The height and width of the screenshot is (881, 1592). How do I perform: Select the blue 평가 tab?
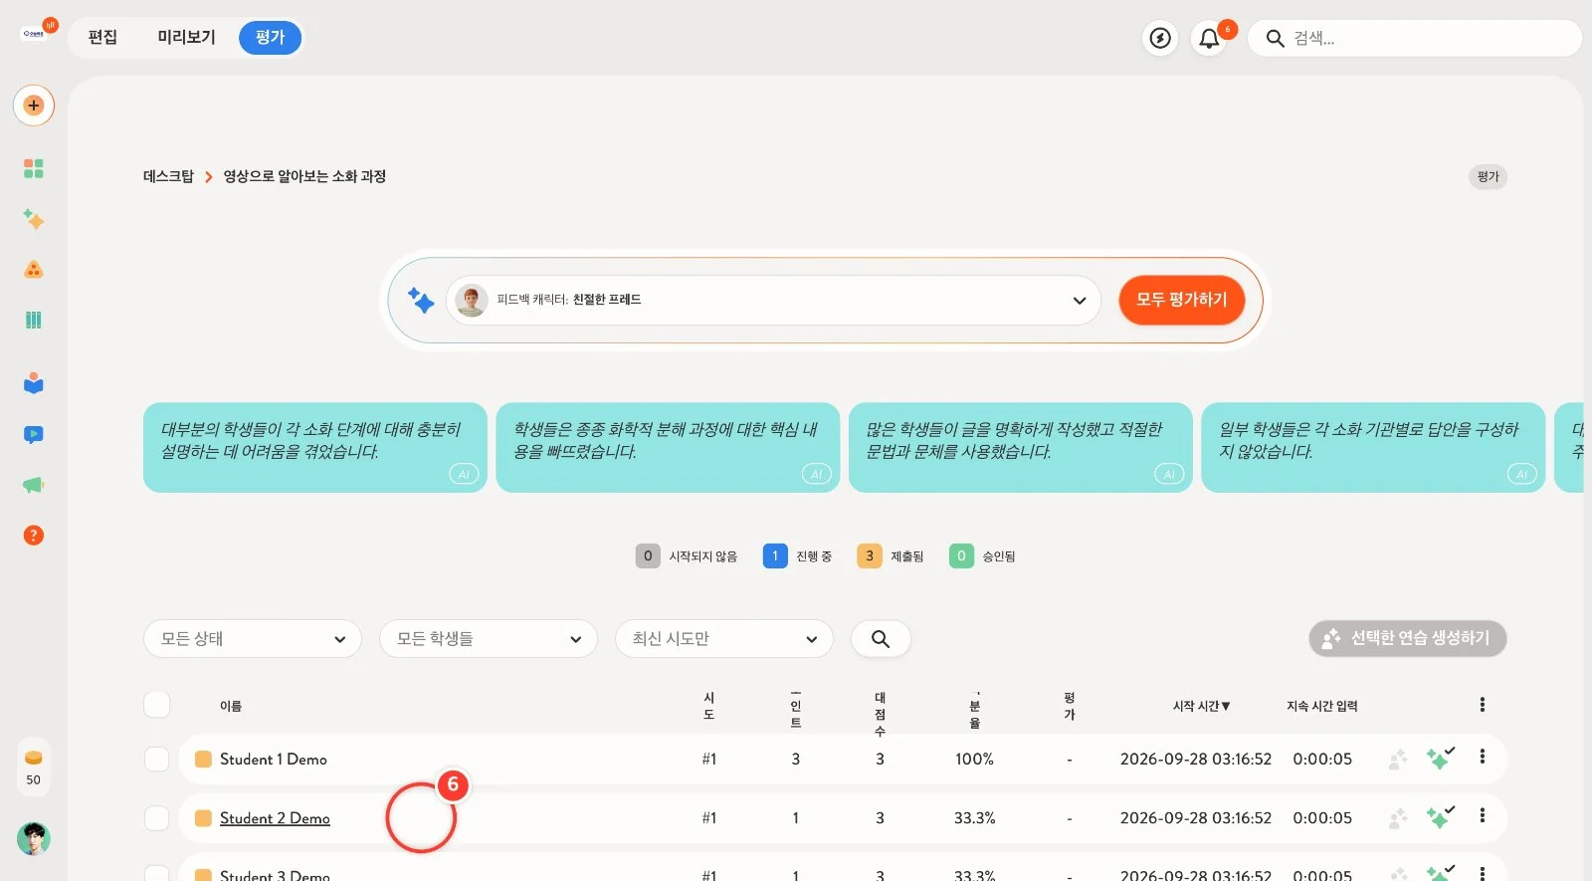tap(270, 38)
